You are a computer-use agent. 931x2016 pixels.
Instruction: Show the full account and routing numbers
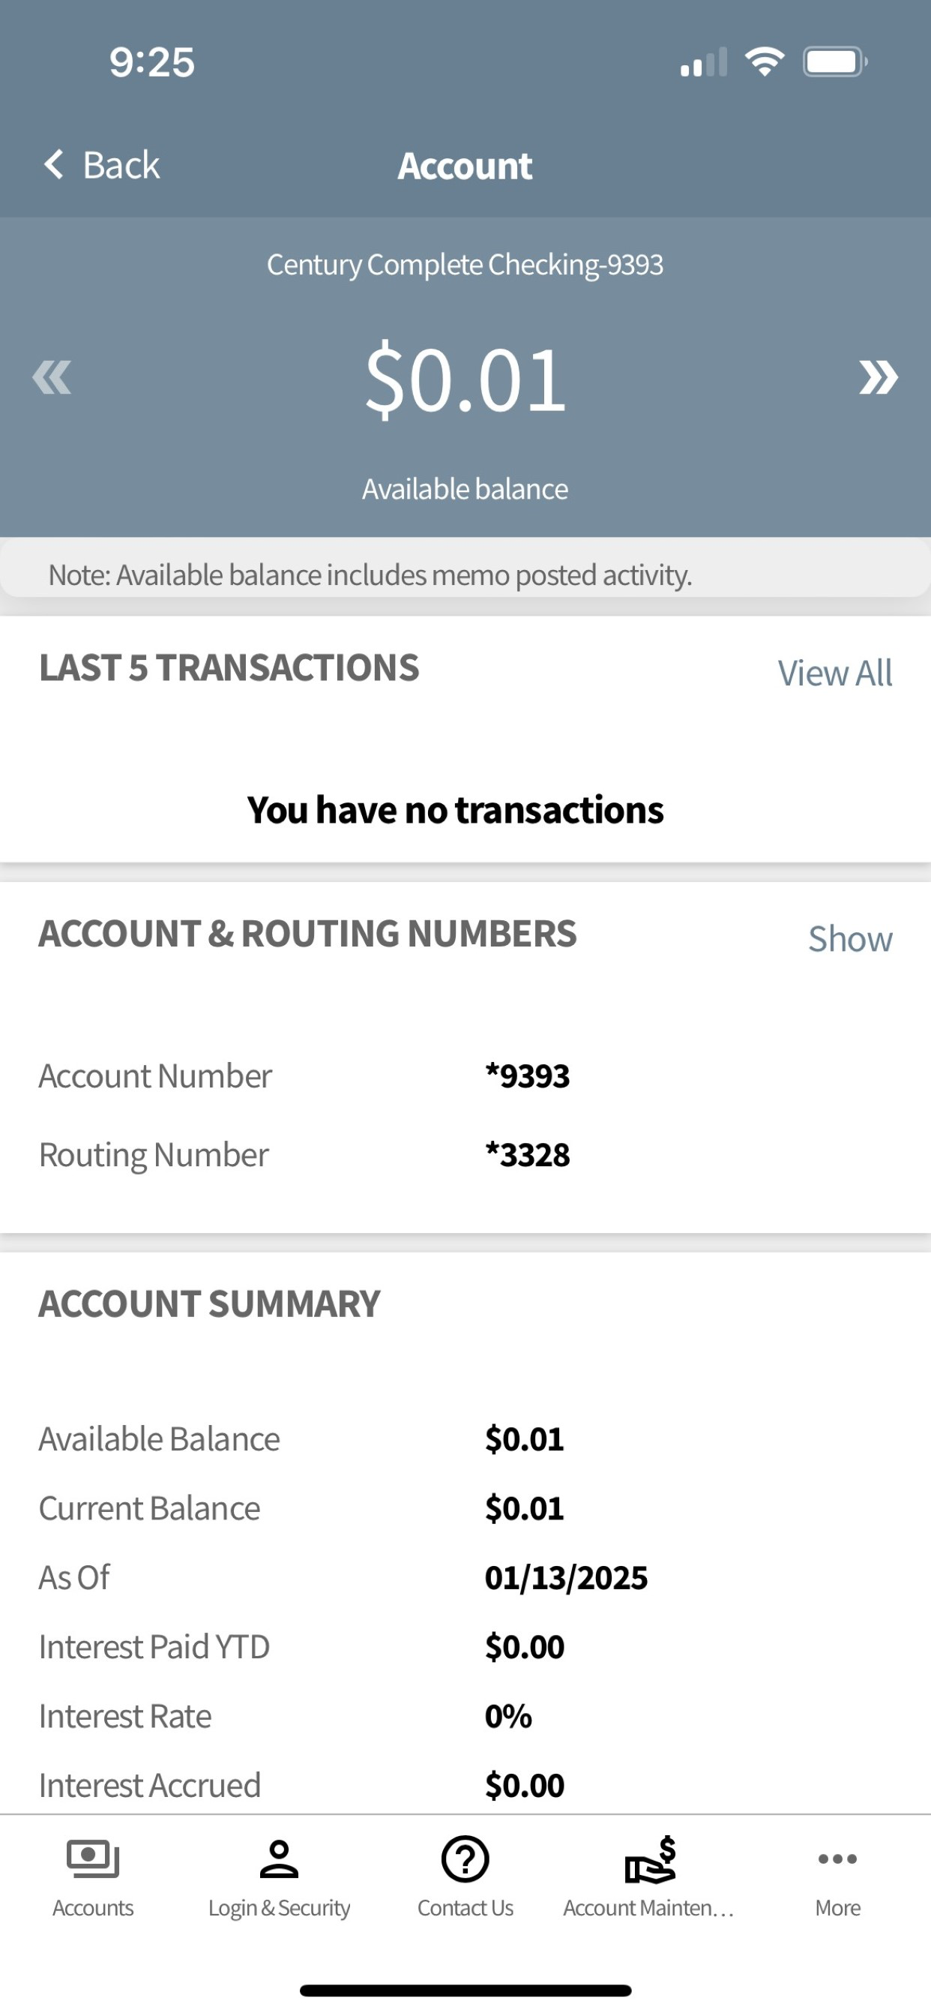pyautogui.click(x=850, y=938)
